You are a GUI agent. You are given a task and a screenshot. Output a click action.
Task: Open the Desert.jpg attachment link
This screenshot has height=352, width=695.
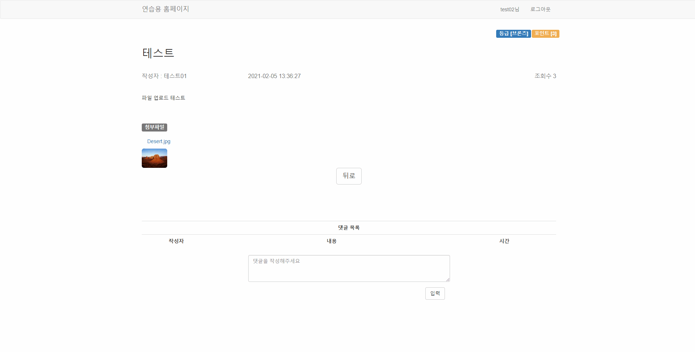159,141
